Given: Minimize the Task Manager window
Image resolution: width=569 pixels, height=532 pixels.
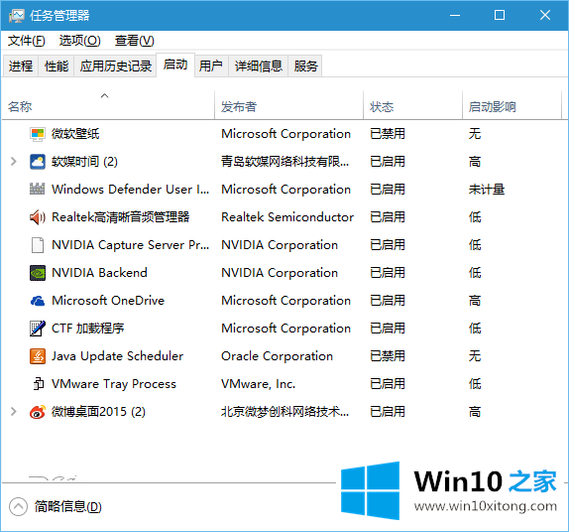Looking at the screenshot, I should [x=455, y=15].
